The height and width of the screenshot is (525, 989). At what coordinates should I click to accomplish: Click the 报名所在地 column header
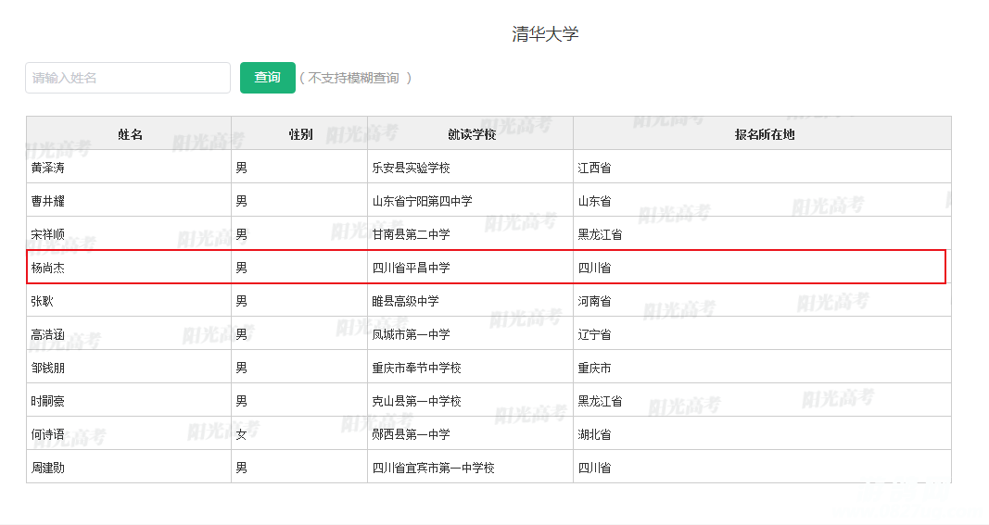click(x=764, y=134)
